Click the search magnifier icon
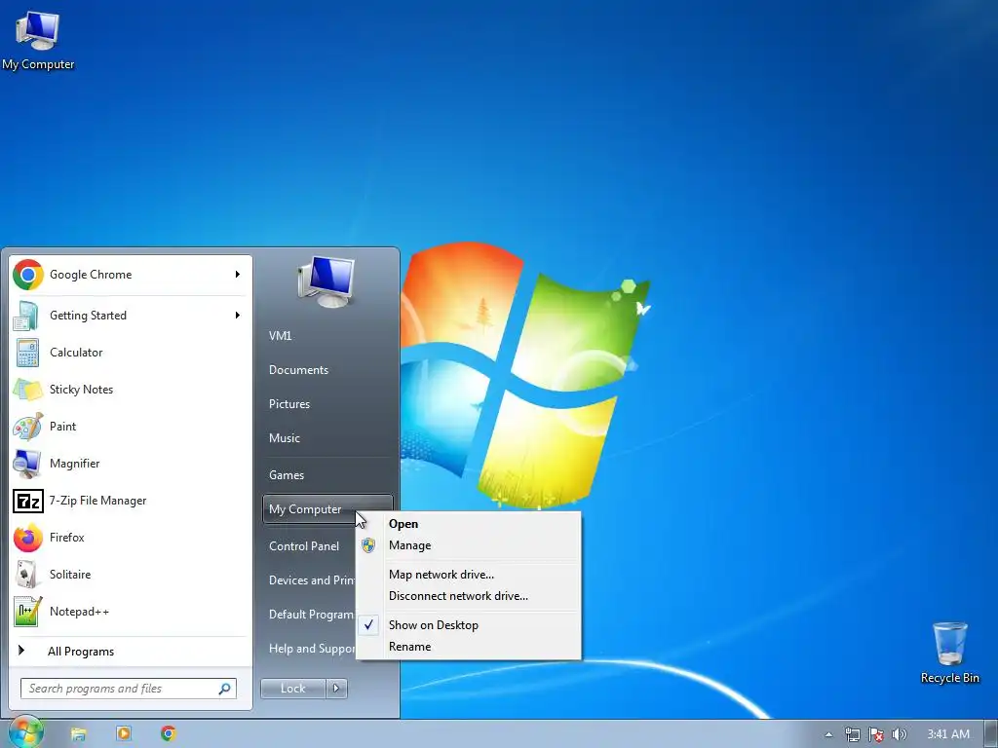Viewport: 998px width, 748px height. tap(225, 689)
